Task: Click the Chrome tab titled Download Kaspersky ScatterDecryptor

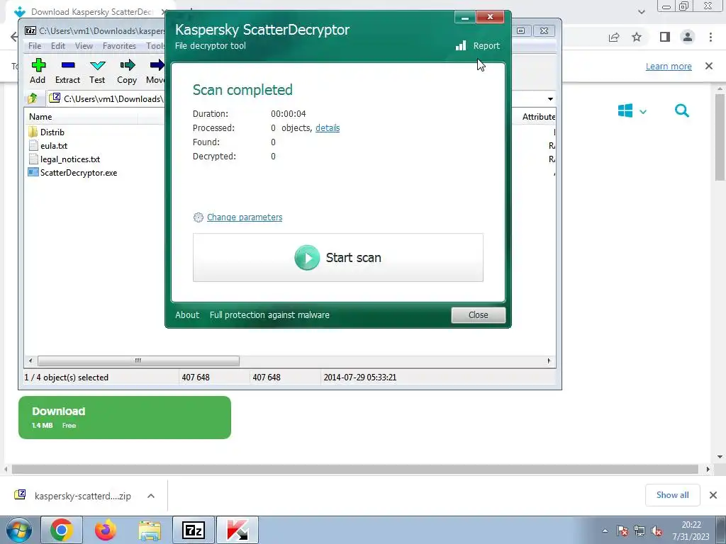Action: (x=90, y=11)
